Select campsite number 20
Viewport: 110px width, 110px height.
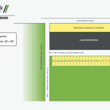66,61
